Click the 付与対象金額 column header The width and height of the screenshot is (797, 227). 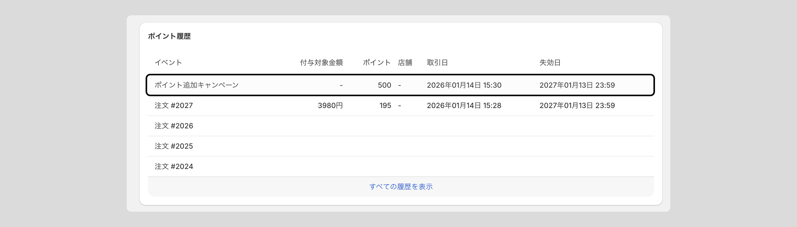coord(321,63)
